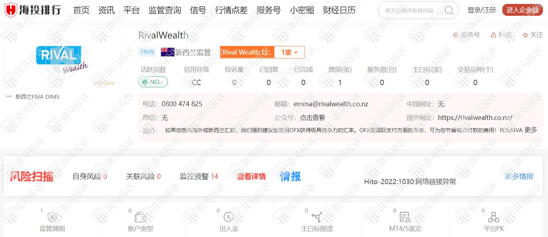Click the 进入企业端 button
This screenshot has width=548, height=237.
click(522, 10)
